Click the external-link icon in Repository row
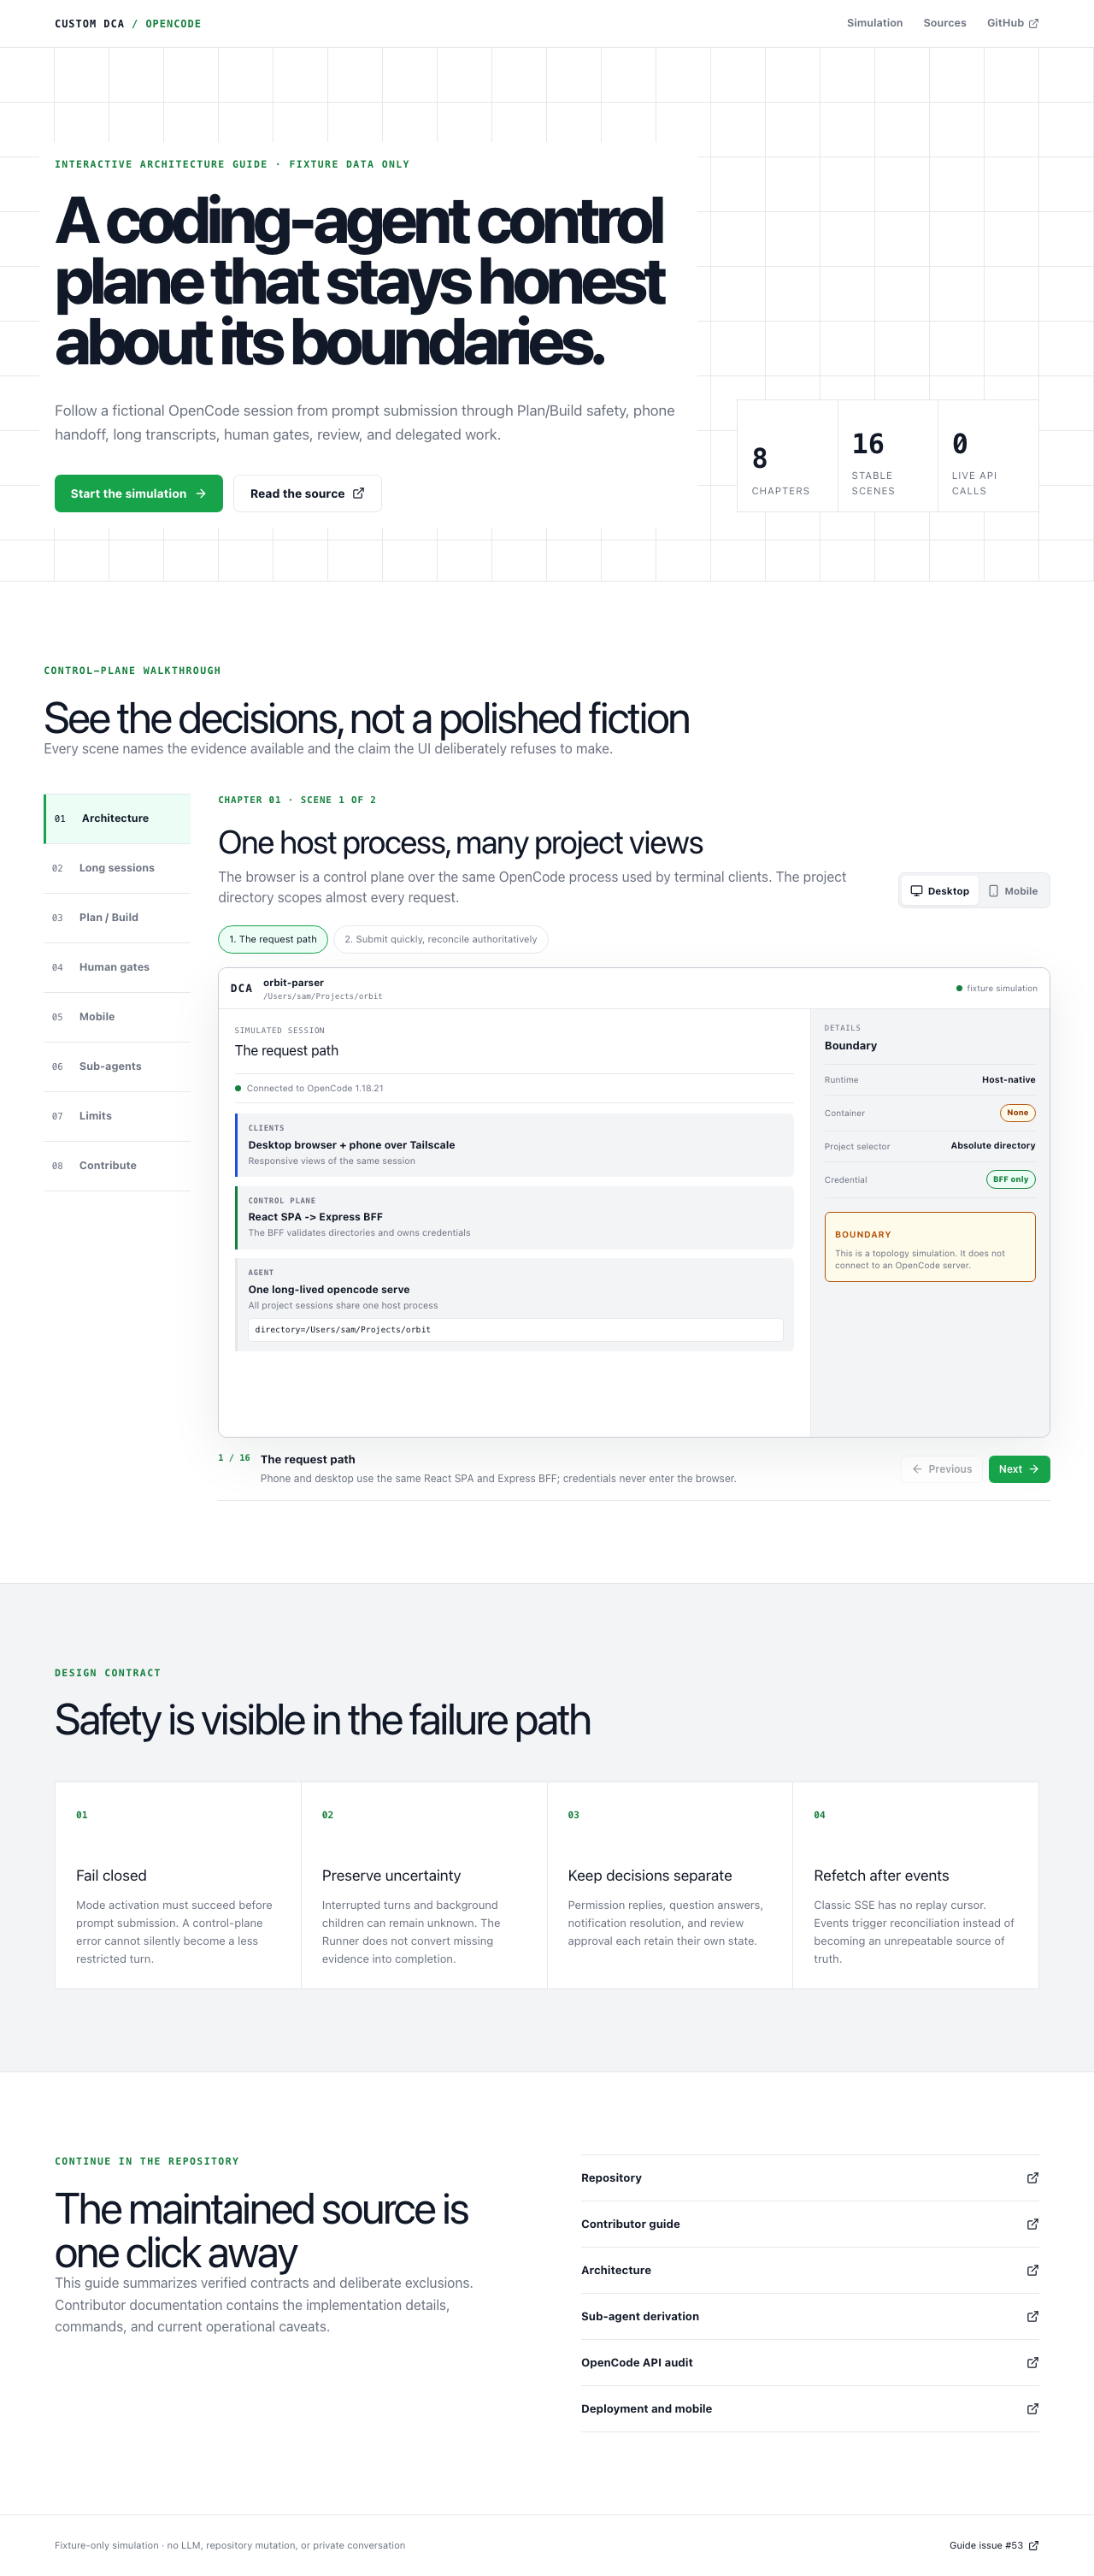Viewport: 1094px width, 2576px height. (1032, 2178)
